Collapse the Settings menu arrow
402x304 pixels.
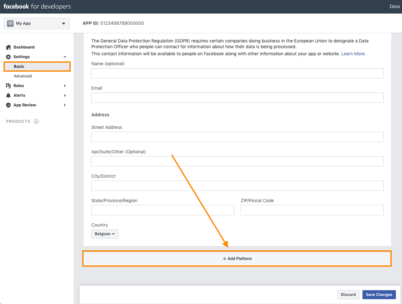click(x=65, y=57)
